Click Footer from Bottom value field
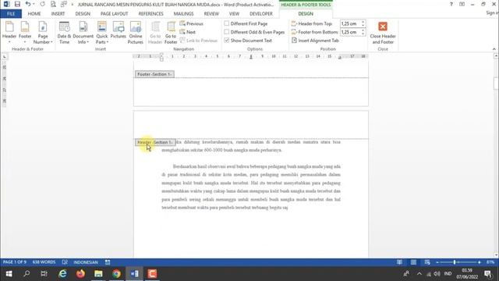The image size is (499, 281). click(x=350, y=32)
